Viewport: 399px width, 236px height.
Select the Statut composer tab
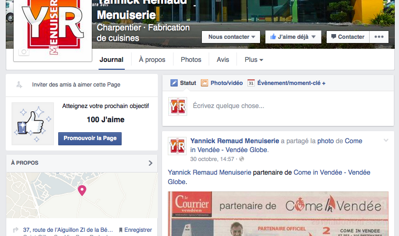[183, 83]
